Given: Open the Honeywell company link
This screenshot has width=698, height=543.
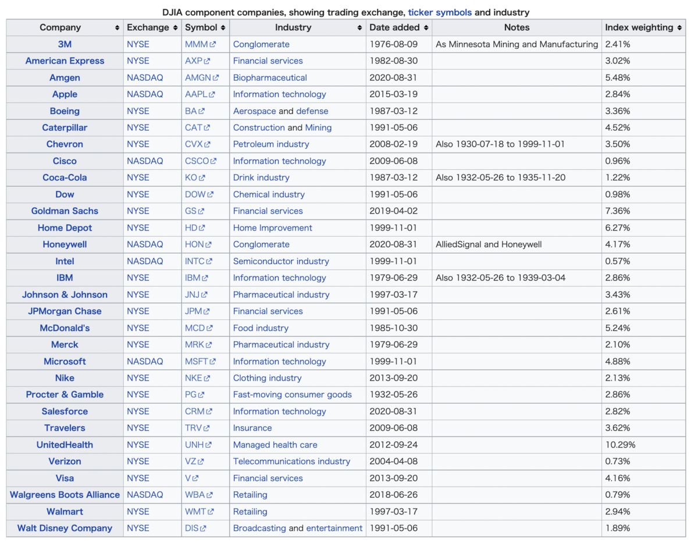Looking at the screenshot, I should [x=65, y=244].
